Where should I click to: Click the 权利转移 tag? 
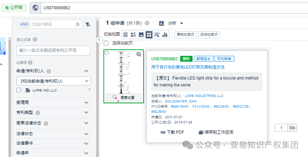click(224, 59)
